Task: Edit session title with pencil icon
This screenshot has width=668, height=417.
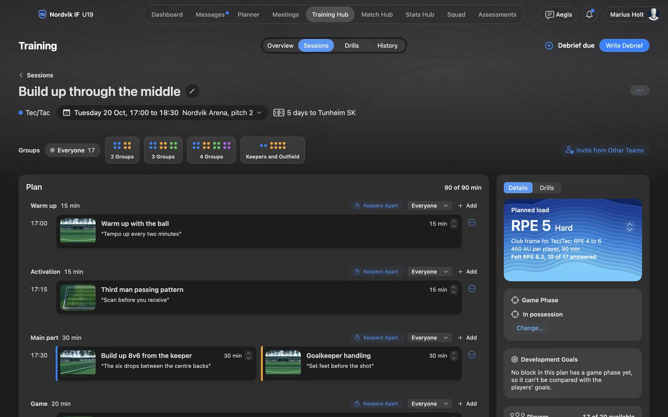Action: 192,91
